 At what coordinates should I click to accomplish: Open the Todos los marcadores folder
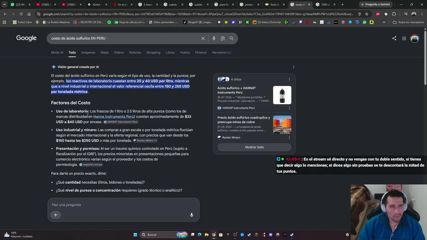coord(408,22)
